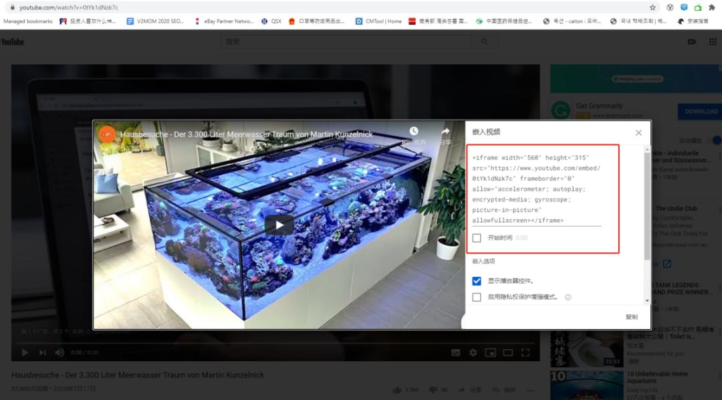Uncheck 显示播放器控件 player controls option

pyautogui.click(x=477, y=280)
